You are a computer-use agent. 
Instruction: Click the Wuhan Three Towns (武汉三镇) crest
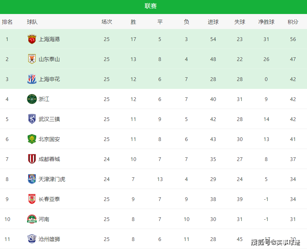coord(32,119)
